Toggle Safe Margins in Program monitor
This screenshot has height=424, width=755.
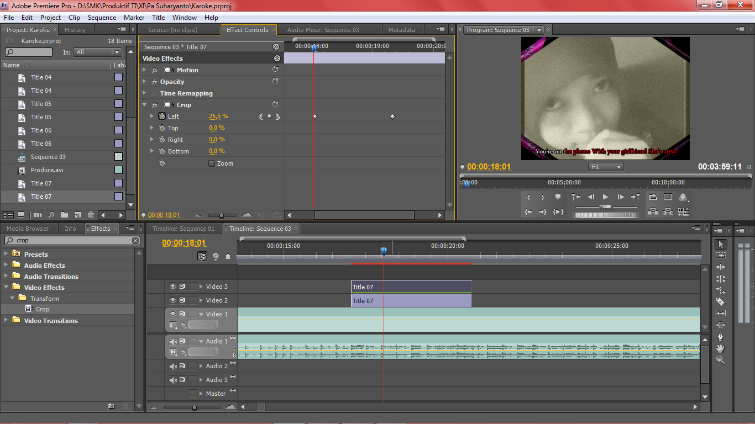coord(668,197)
